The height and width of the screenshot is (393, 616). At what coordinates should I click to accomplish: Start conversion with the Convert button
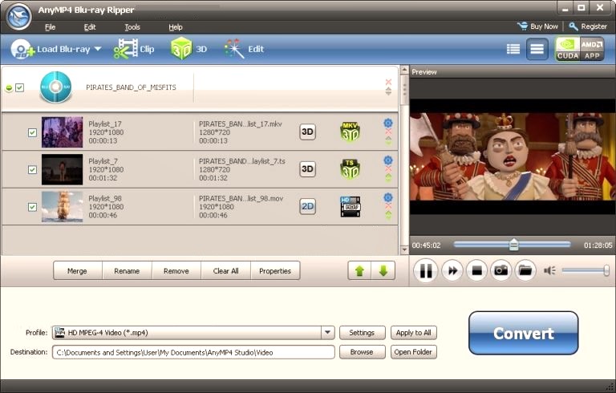point(524,334)
